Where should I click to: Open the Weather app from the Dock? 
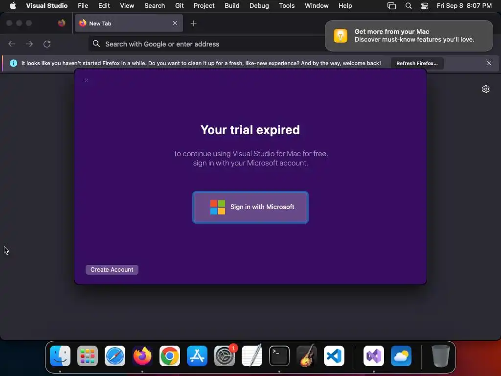point(401,356)
